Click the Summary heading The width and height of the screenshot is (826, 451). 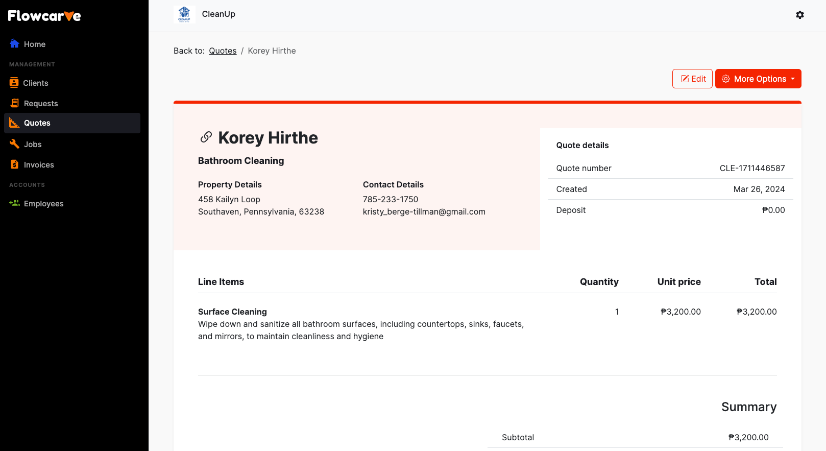tap(749, 407)
